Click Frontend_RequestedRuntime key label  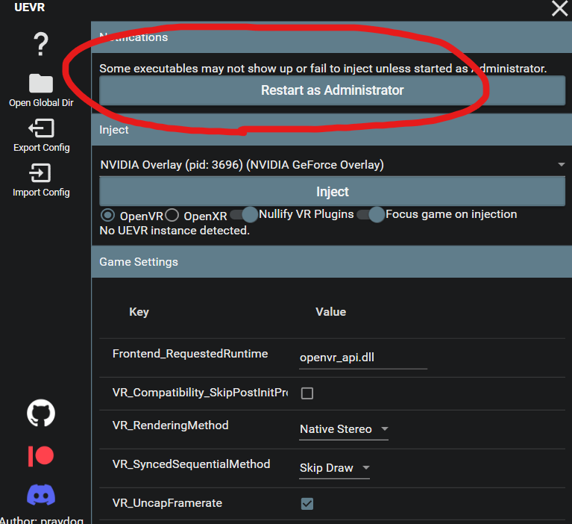coord(190,354)
